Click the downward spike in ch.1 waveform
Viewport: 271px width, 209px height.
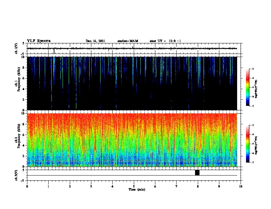click(x=54, y=51)
